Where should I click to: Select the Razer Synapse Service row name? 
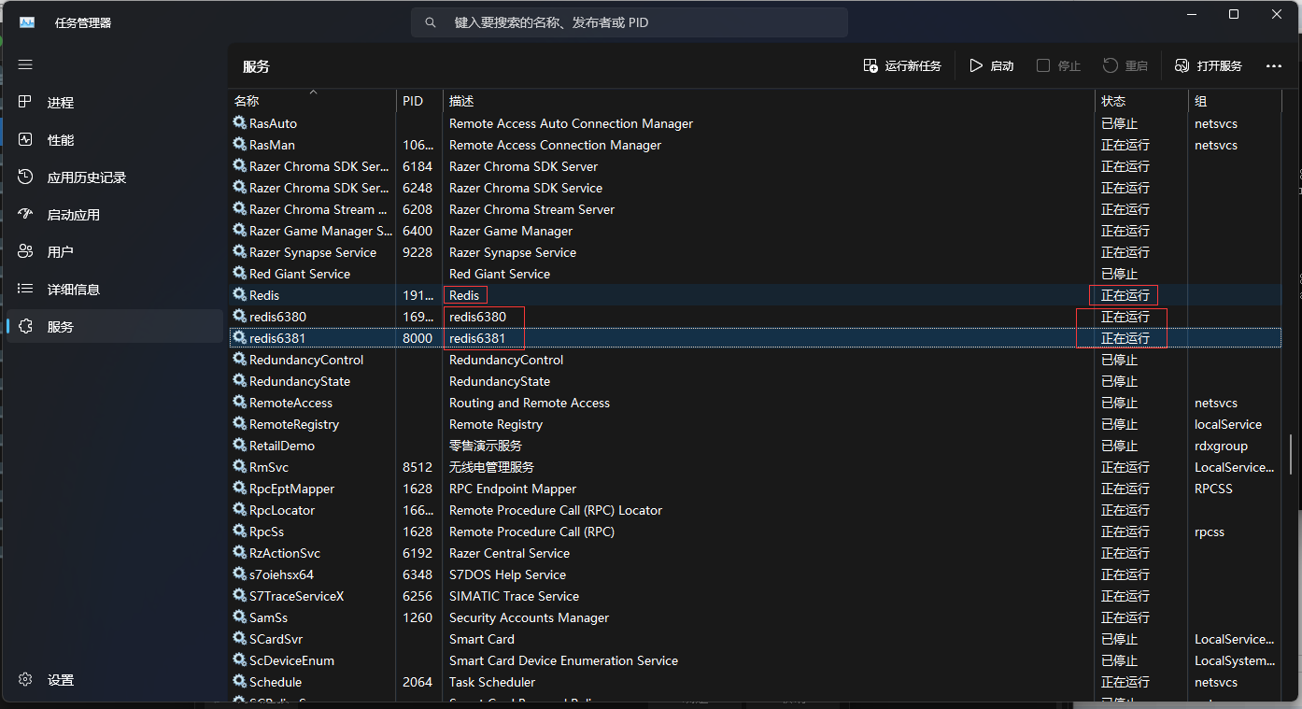pyautogui.click(x=313, y=252)
